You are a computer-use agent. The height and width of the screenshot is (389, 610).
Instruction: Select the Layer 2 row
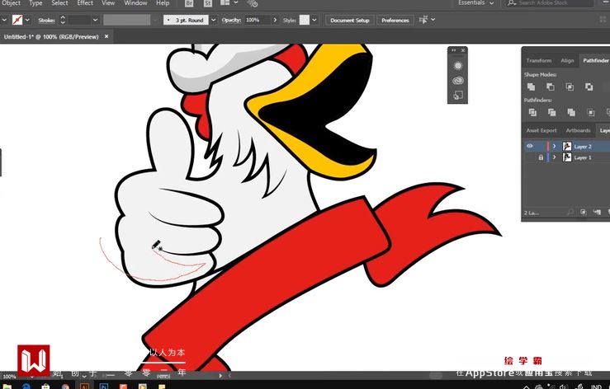pos(565,146)
